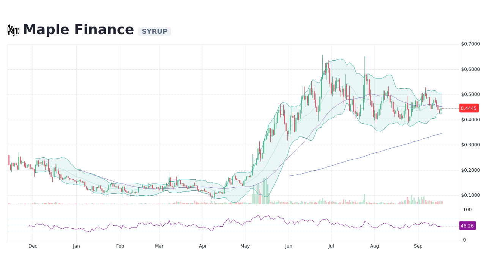Select the SYRUP ticker badge

(x=154, y=31)
